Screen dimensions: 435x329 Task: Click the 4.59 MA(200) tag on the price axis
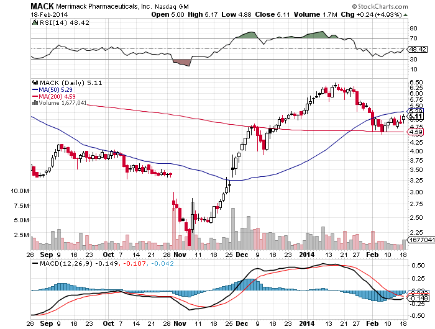(415, 132)
